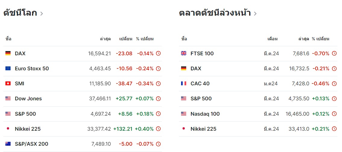Sort futures table by เดือน column
Image resolution: width=342 pixels, height=152 pixels.
coord(273,39)
